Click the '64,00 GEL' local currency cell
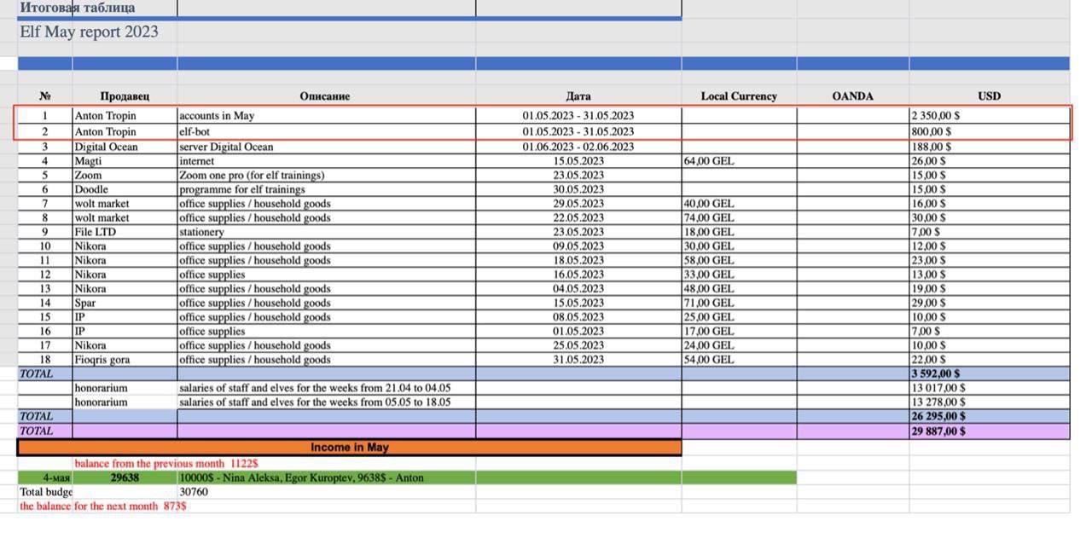Image resolution: width=1092 pixels, height=538 pixels. tap(709, 161)
